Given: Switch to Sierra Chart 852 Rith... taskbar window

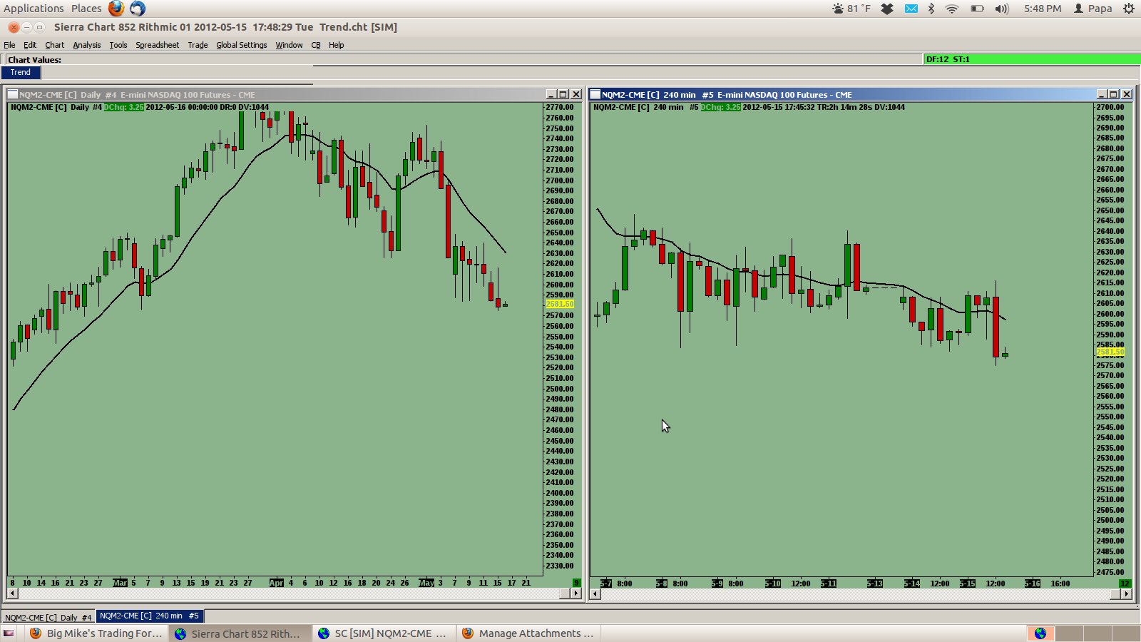Looking at the screenshot, I should pos(240,633).
